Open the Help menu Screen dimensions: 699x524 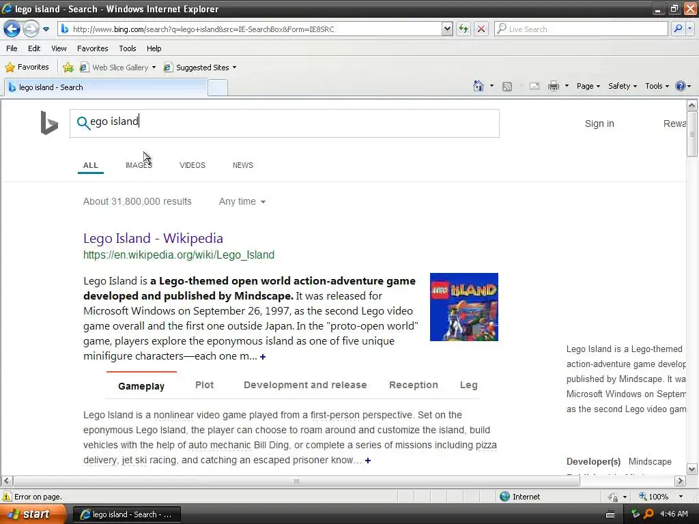(x=154, y=48)
